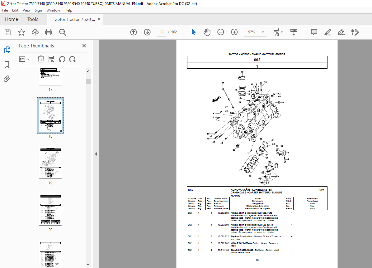Open the File menu

tap(5, 10)
